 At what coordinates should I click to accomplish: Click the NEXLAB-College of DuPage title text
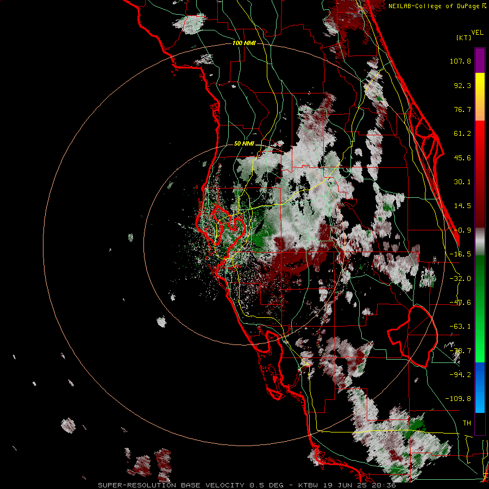[x=437, y=6]
